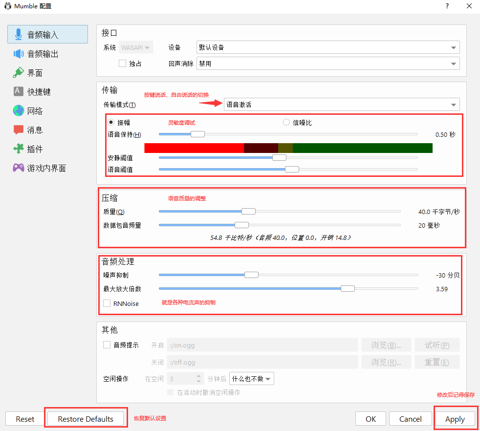Enable the 独占 exclusive mode checkbox

[123, 64]
